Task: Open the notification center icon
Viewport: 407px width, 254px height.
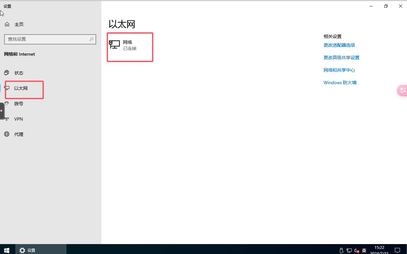Action: [x=397, y=250]
